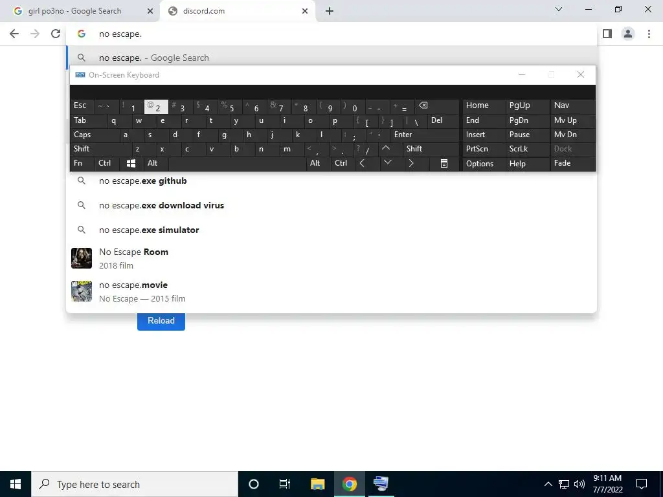This screenshot has height=497, width=663.
Task: Click Chrome icon on taskbar
Action: pos(350,484)
